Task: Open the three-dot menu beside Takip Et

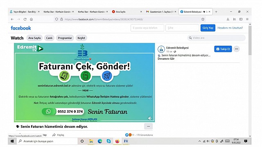Action: tap(237, 49)
